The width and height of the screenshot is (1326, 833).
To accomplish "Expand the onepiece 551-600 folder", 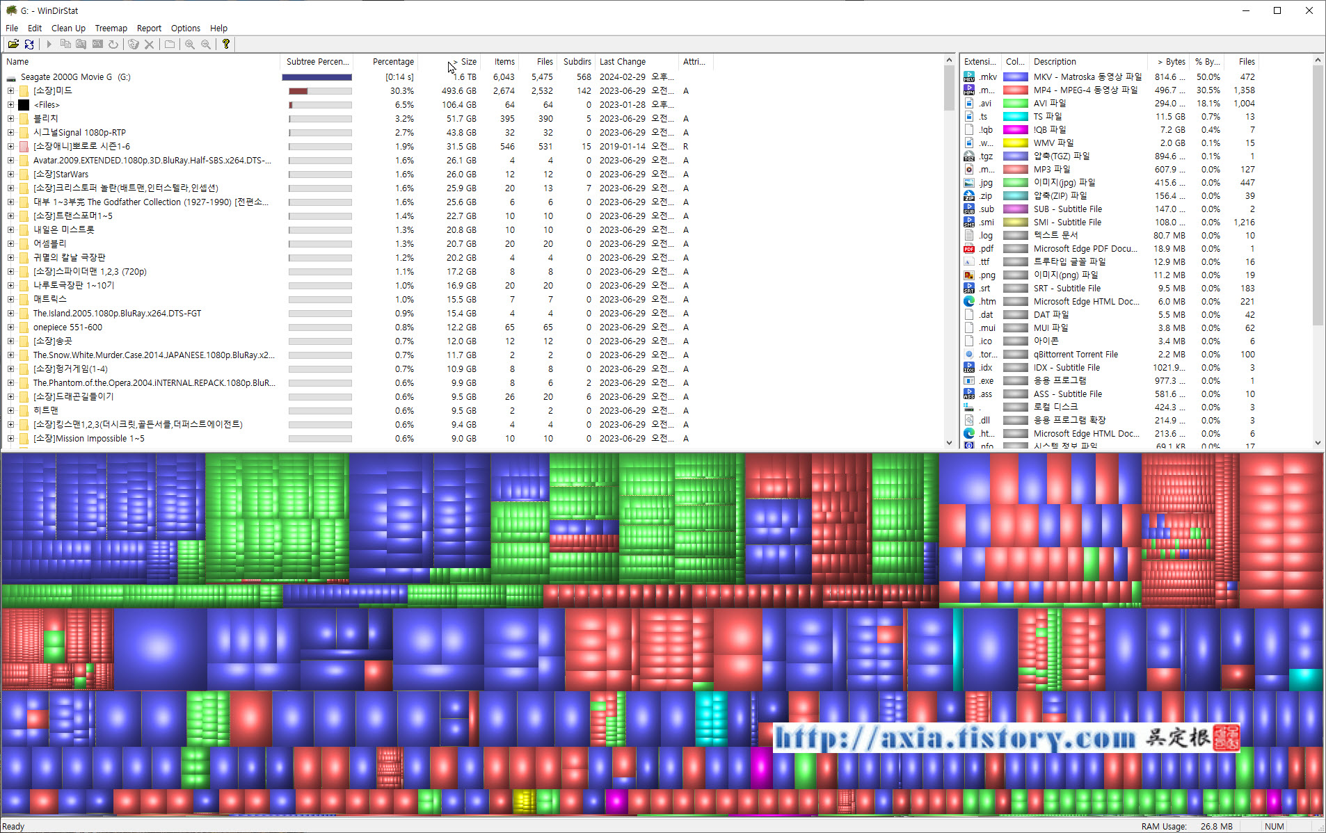I will point(10,327).
